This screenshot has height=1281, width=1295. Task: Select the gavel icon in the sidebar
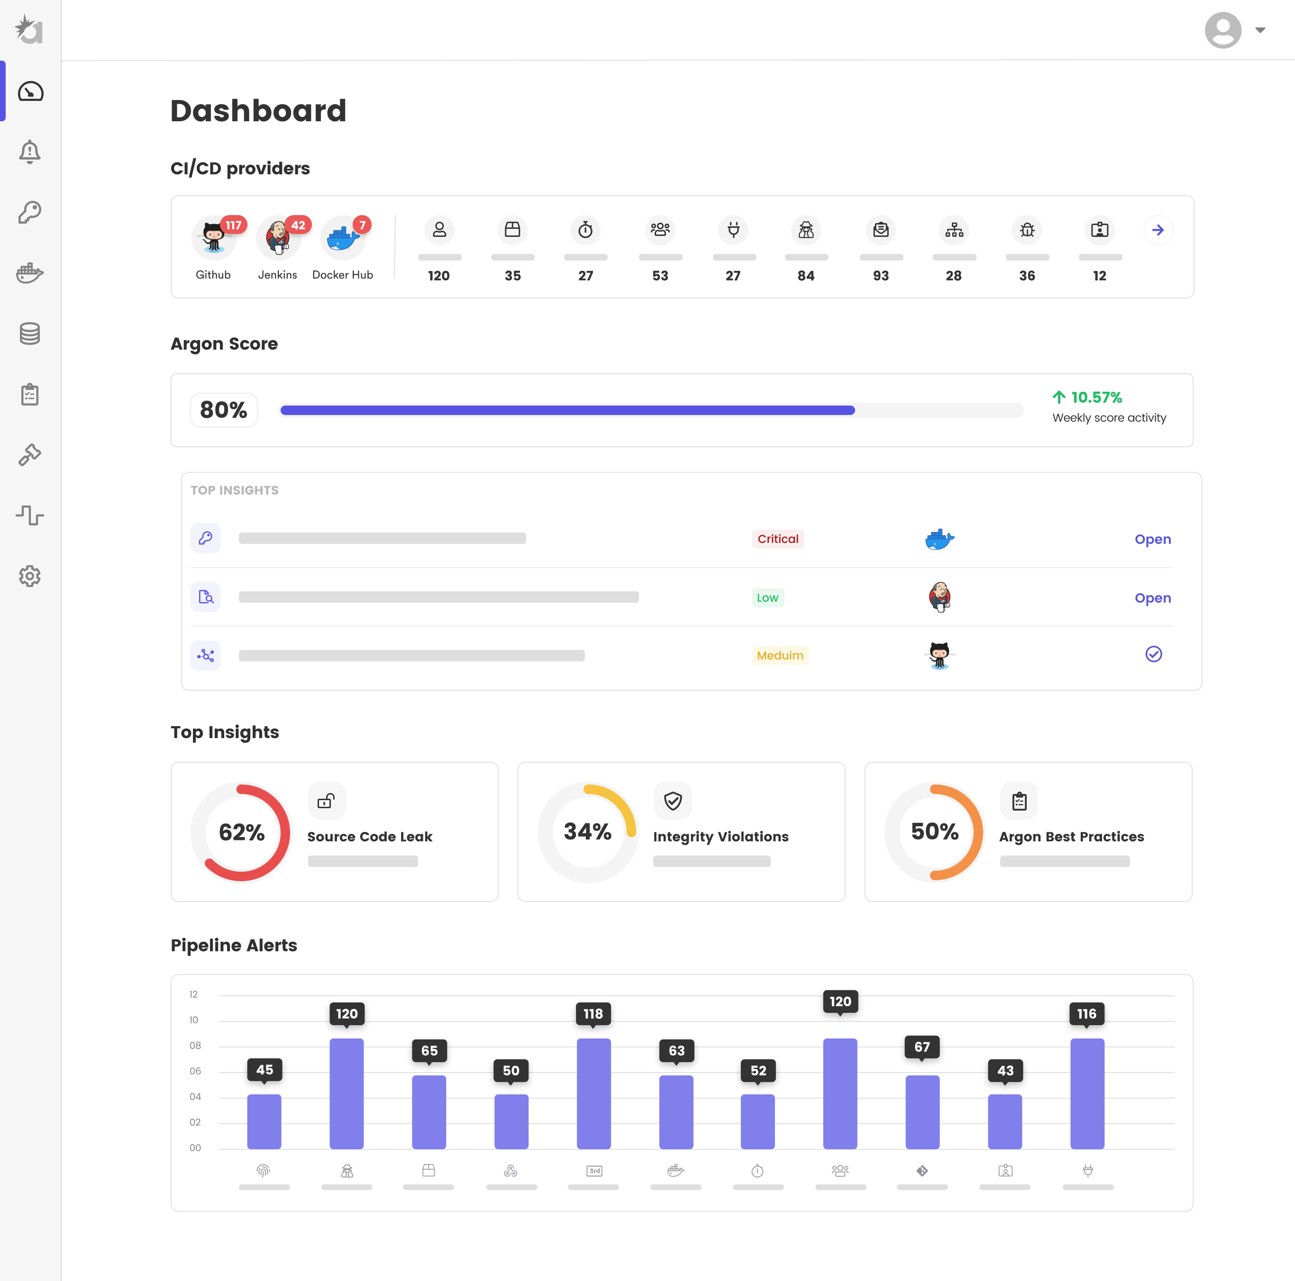(30, 455)
